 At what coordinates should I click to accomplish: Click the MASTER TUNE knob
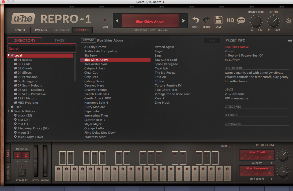[x=256, y=21]
